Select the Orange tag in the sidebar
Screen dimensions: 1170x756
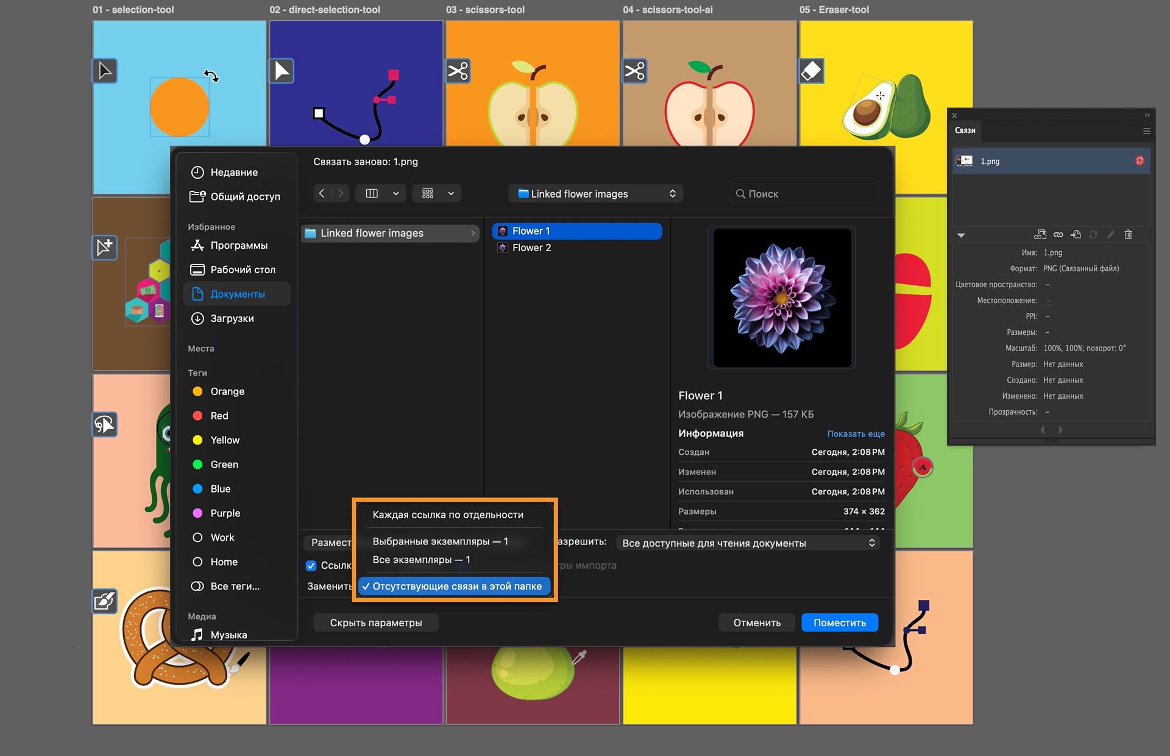[218, 391]
